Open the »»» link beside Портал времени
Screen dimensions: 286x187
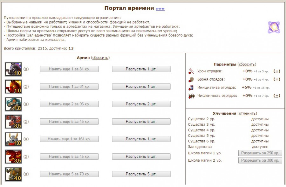click(160, 9)
